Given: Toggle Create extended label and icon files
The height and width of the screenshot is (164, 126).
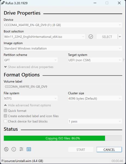Looking at the screenshot, I should click(5, 116).
